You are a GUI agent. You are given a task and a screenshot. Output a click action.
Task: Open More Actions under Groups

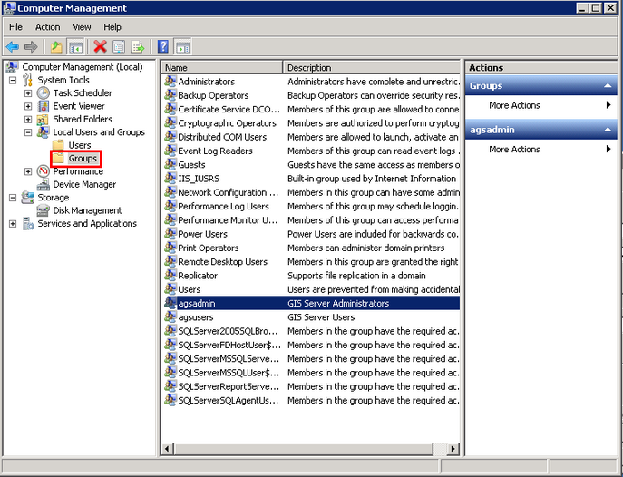click(541, 105)
